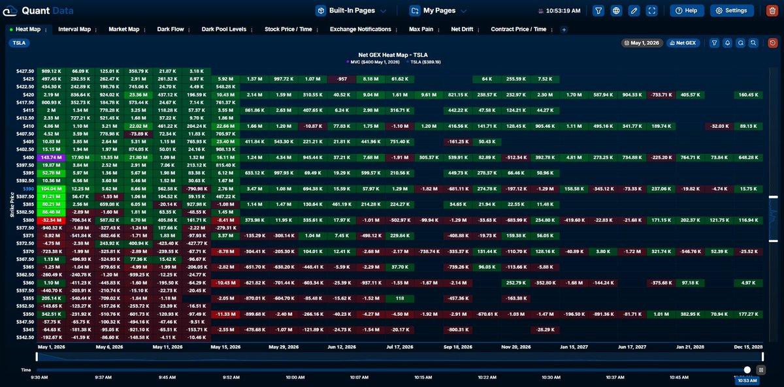Switch to the Net Drift tab
Viewport: 784px width, 387px height.
(462, 29)
